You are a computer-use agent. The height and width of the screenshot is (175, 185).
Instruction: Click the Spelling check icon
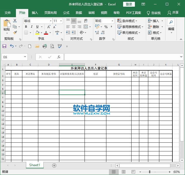(60, 46)
